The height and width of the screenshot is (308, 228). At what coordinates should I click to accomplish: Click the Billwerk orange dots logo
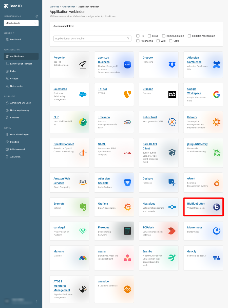coord(217,122)
